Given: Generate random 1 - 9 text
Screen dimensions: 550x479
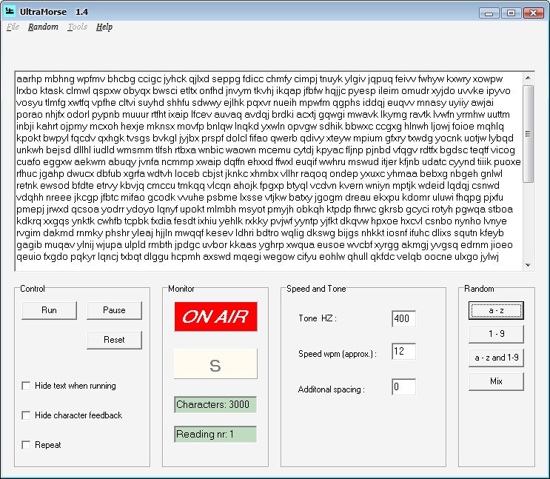Looking at the screenshot, I should [497, 334].
